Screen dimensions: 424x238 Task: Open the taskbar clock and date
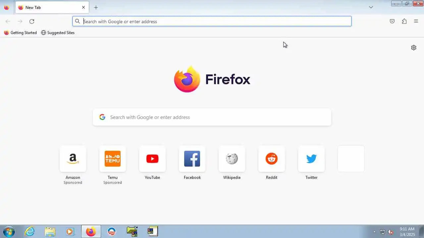tap(407, 231)
